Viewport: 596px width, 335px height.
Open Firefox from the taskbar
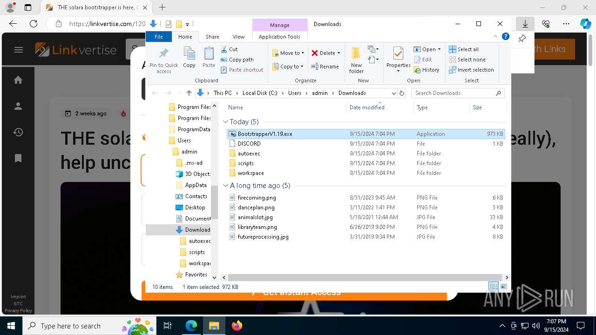(237, 326)
